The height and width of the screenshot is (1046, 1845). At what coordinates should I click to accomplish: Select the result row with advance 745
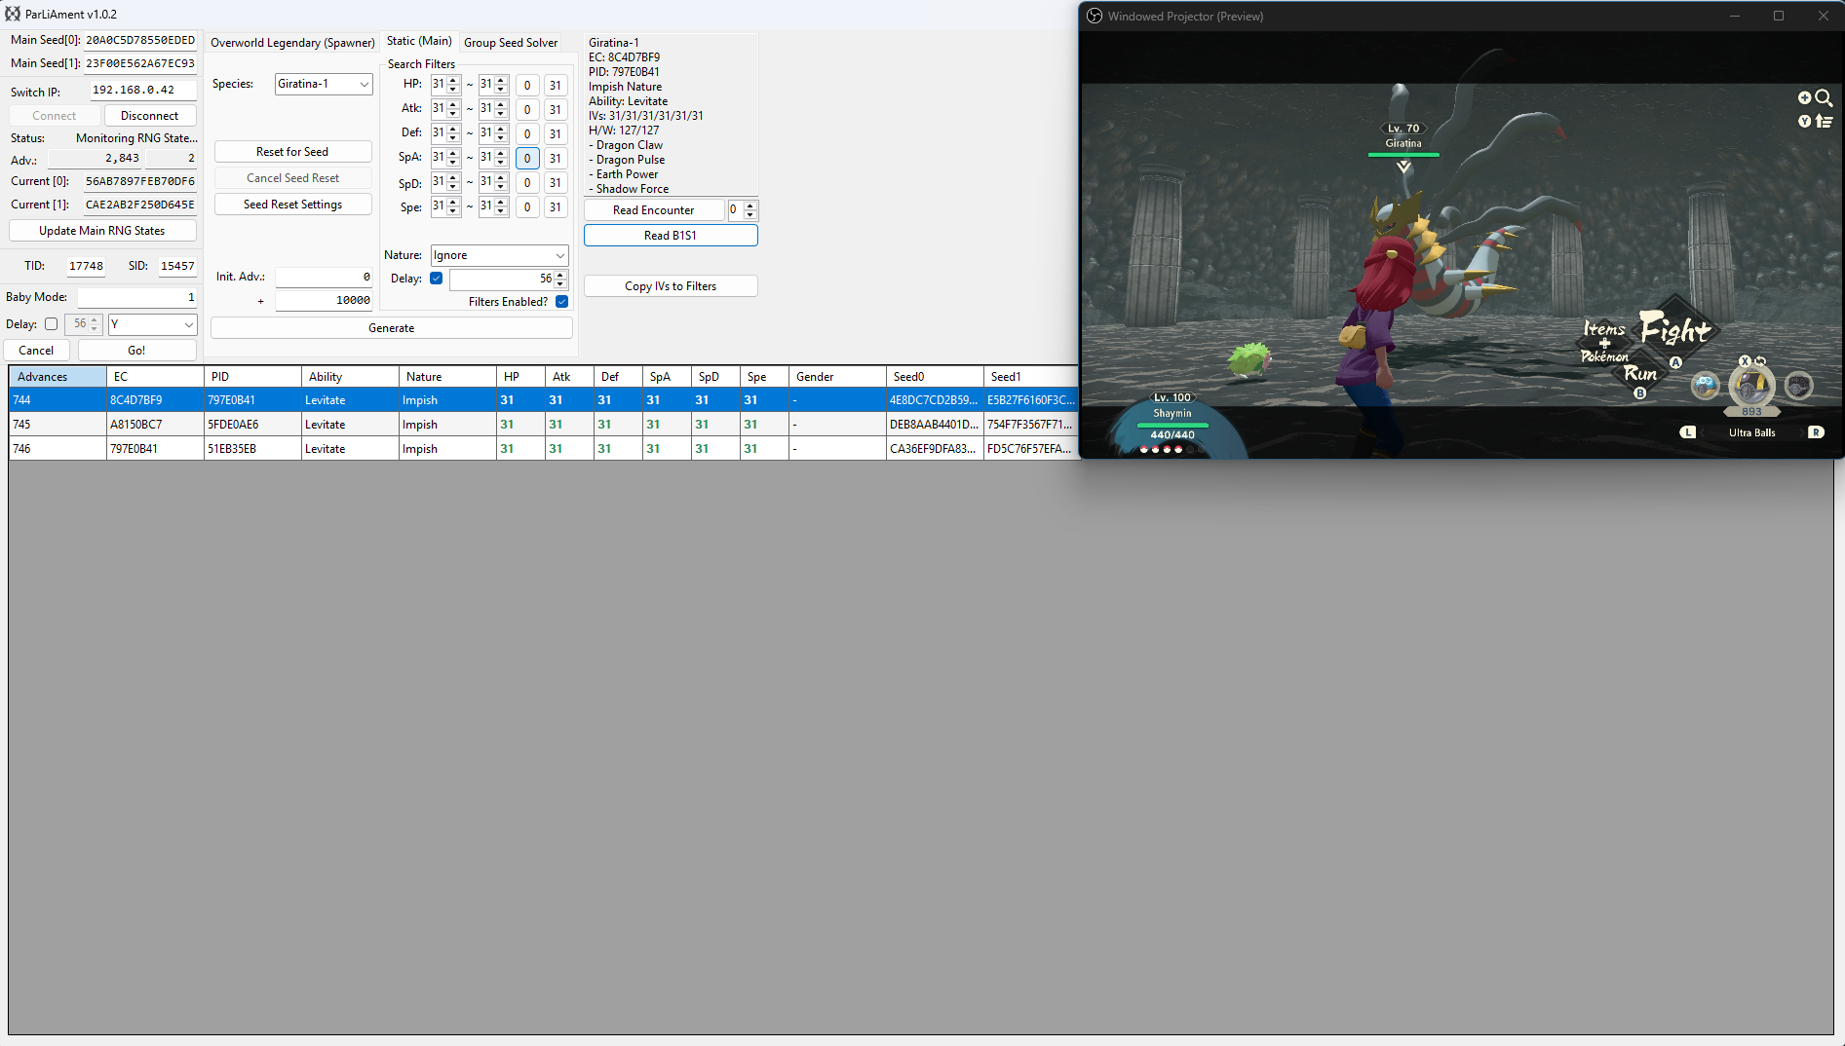click(x=543, y=425)
